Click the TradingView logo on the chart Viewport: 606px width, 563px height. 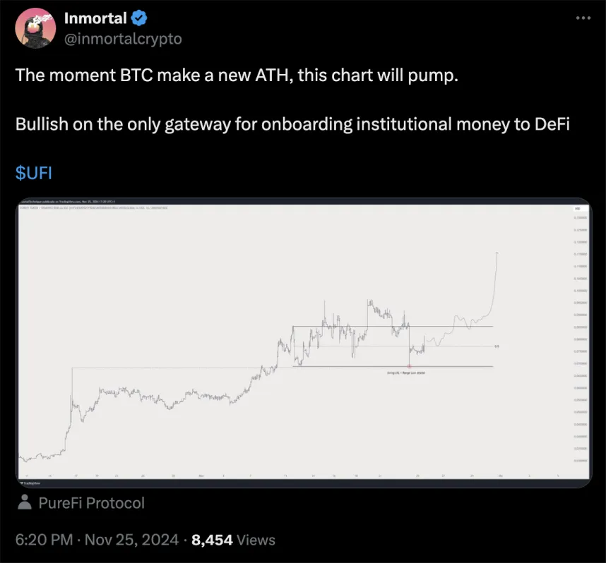(x=31, y=484)
